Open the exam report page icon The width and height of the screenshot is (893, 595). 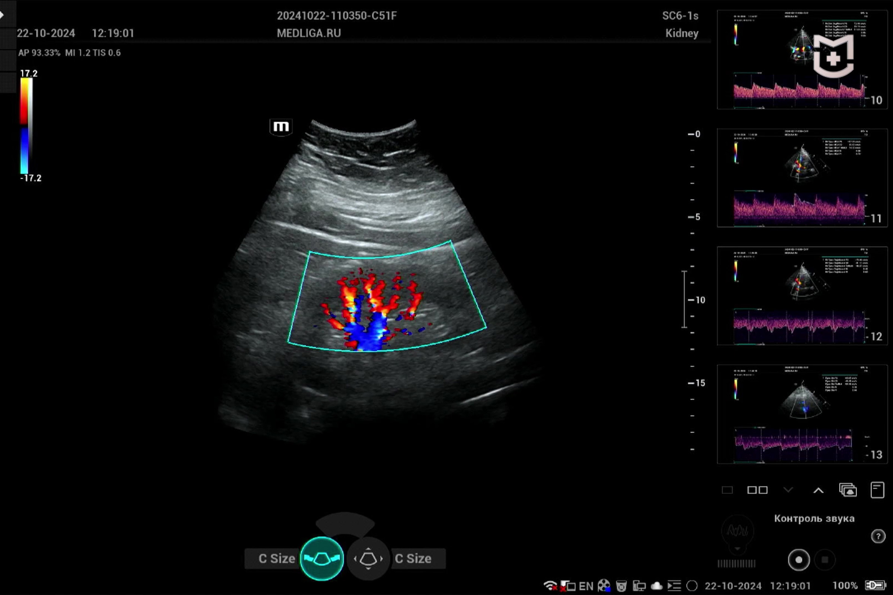click(x=877, y=490)
